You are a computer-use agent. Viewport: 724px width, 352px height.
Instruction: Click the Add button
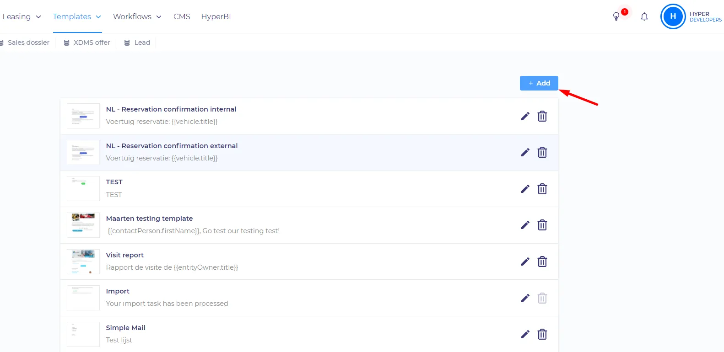click(x=539, y=83)
